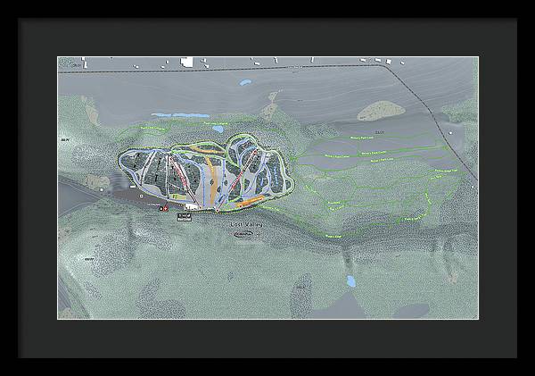Click the orange trail segment at lower right

(x=250, y=201)
